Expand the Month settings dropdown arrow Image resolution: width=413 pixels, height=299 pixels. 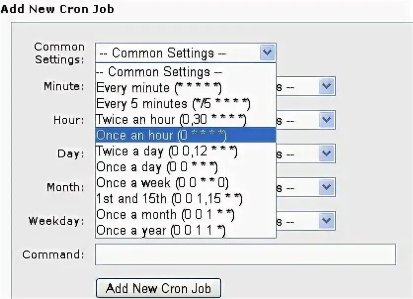[x=326, y=188]
